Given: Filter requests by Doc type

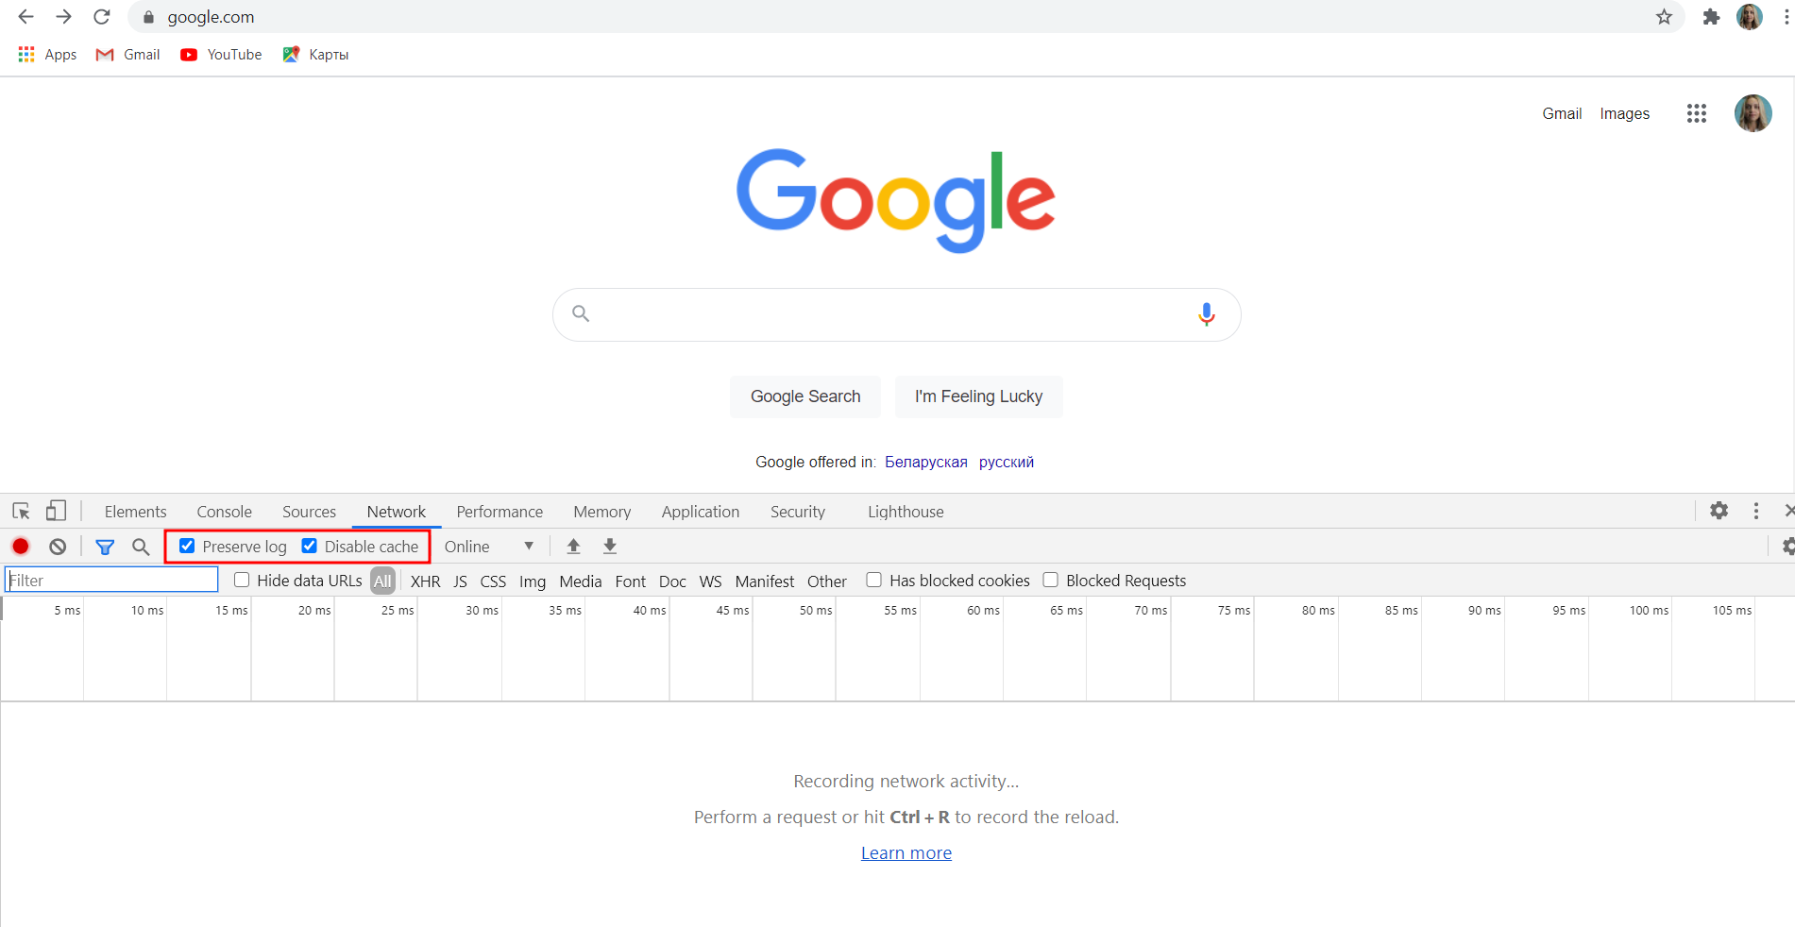Looking at the screenshot, I should click(x=672, y=581).
